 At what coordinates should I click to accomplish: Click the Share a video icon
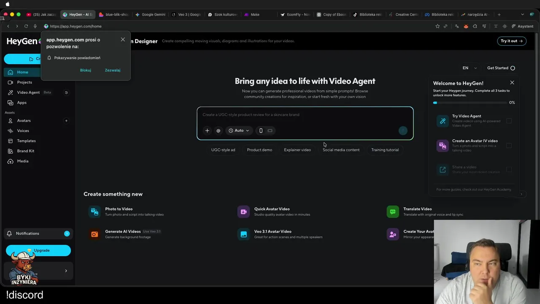point(443,170)
